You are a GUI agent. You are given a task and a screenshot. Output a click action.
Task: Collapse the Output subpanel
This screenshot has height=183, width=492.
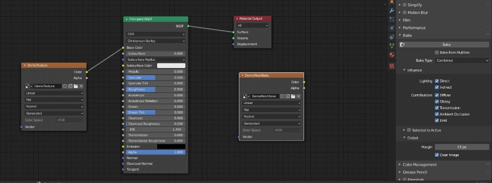click(405, 137)
